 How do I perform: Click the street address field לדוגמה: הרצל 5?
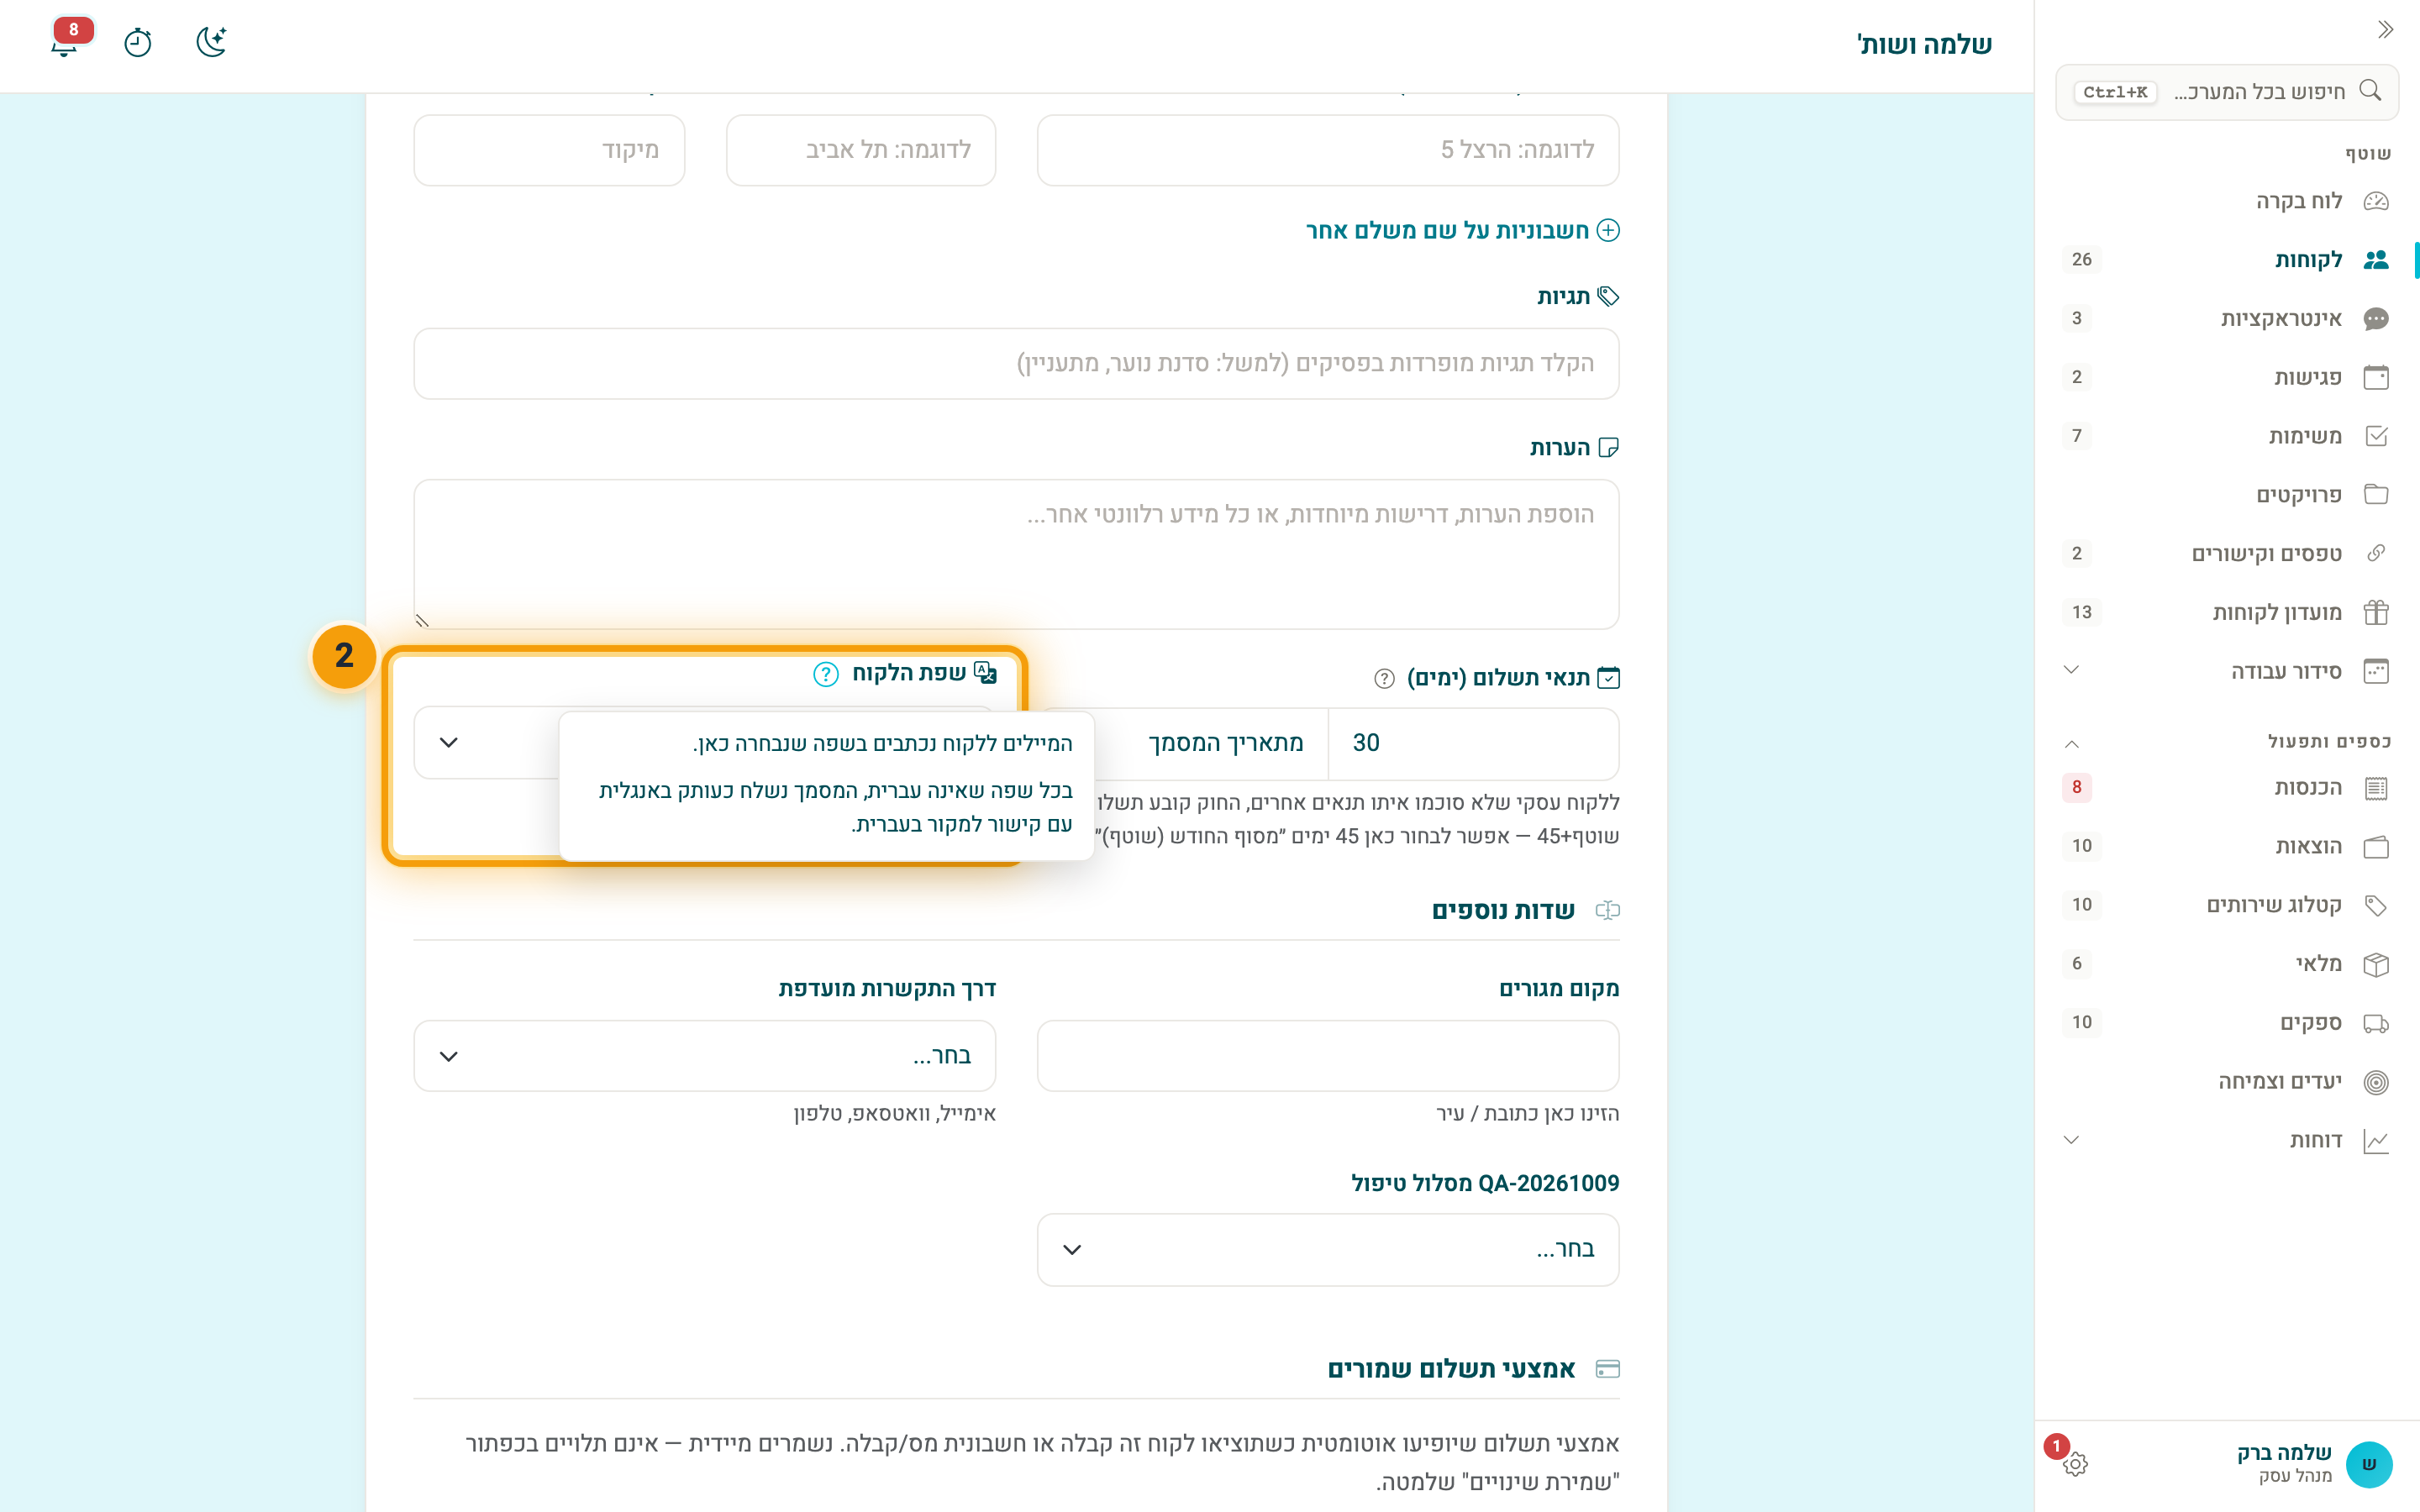pos(1328,150)
